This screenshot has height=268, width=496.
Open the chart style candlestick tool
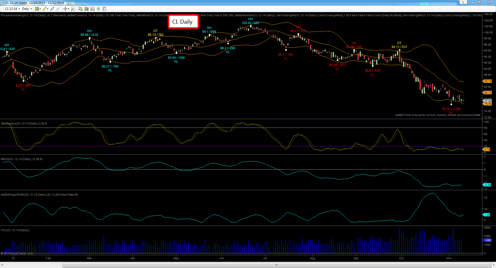37,9
